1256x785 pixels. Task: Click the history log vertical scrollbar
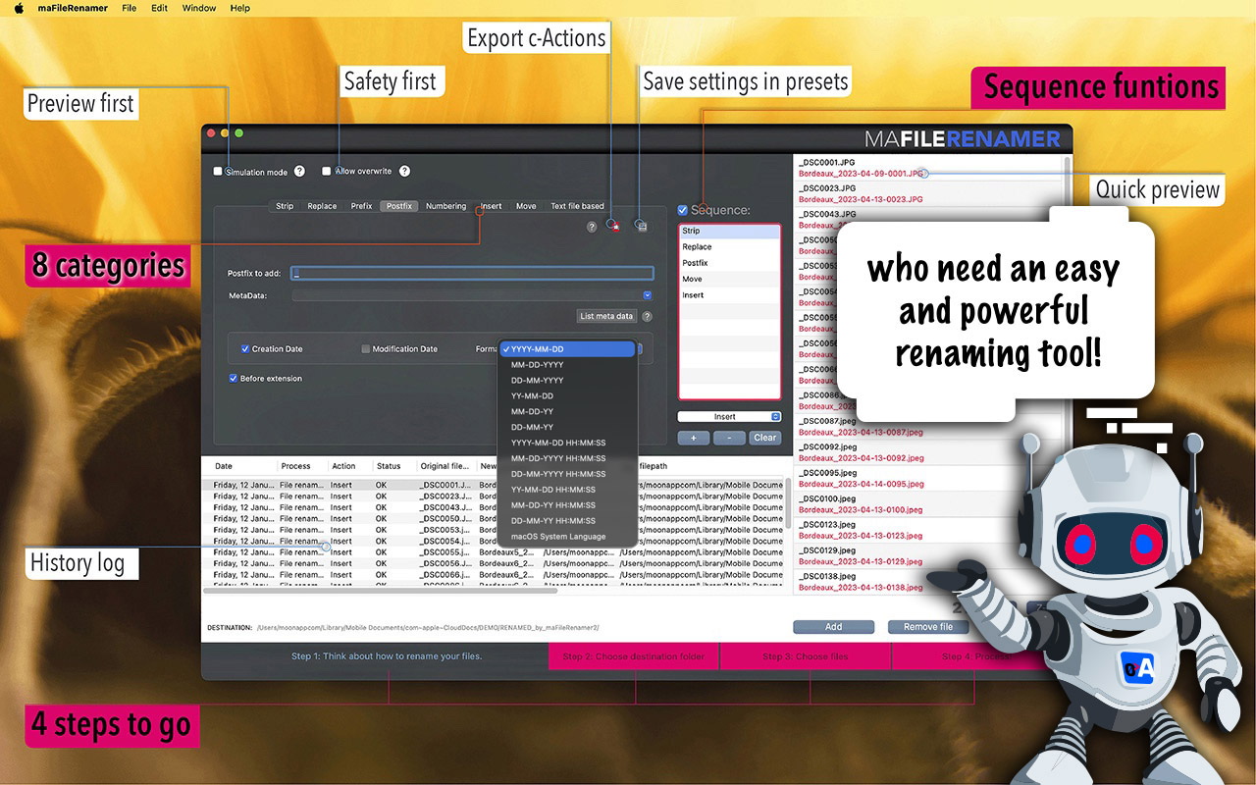[788, 504]
